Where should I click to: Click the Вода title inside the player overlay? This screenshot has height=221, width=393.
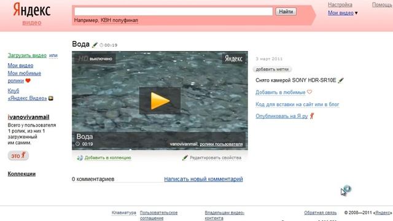click(x=85, y=136)
